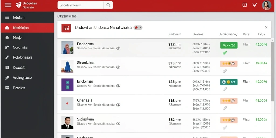The image size is (276, 138).
Task: Toggle the green checkmark in Frdonasm row
Action: [225, 53]
